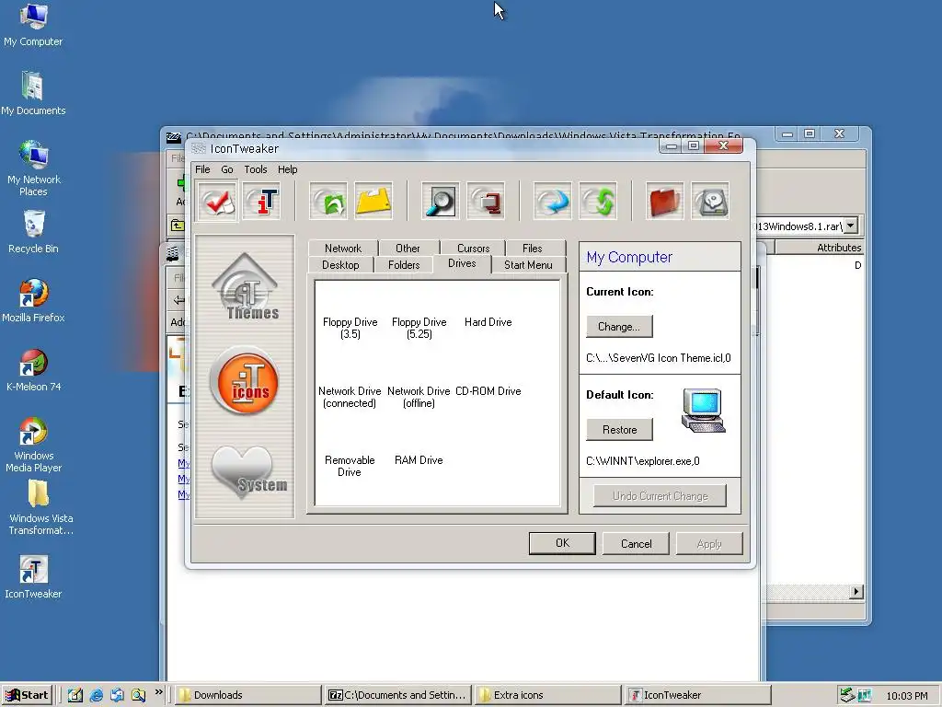The width and height of the screenshot is (942, 707).
Task: Click the magnifying glass toolbar icon
Action: point(441,202)
